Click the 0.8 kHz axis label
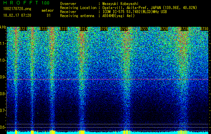This screenshot has height=134, width=211. point(3,94)
